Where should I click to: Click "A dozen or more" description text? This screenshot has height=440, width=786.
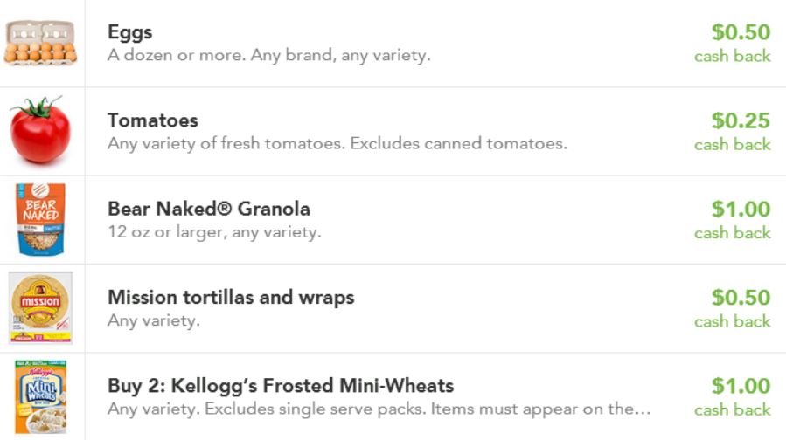click(x=268, y=56)
